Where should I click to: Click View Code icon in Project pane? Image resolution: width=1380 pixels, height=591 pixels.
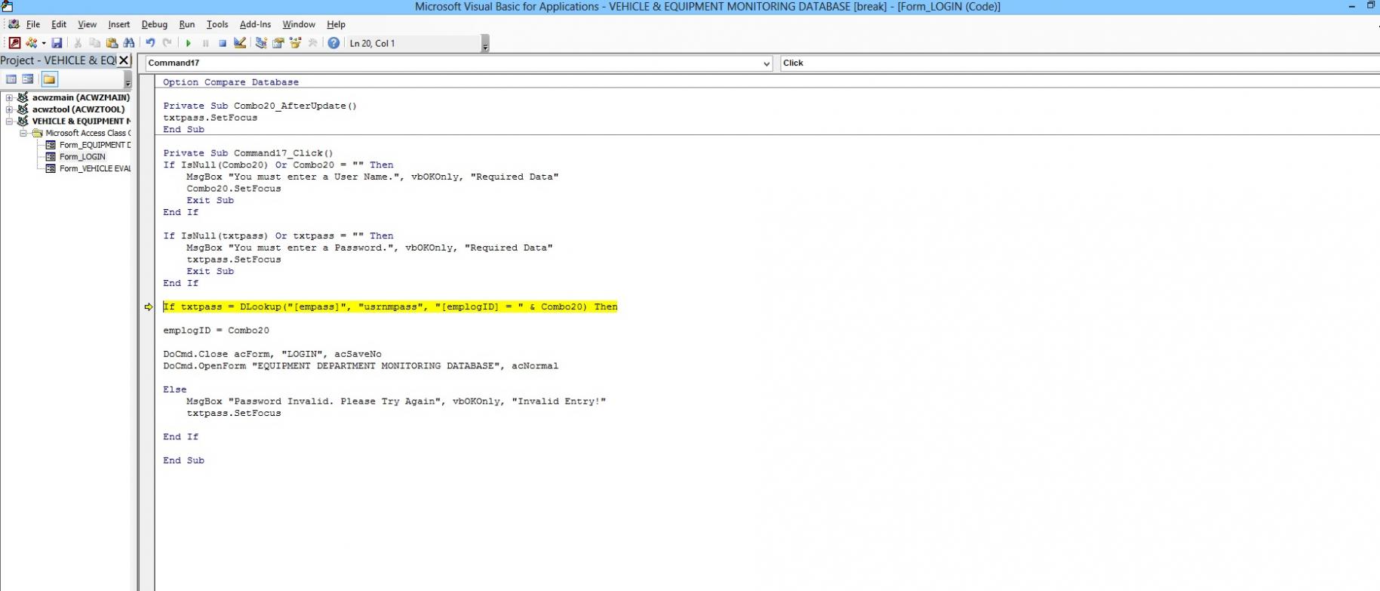[11, 79]
